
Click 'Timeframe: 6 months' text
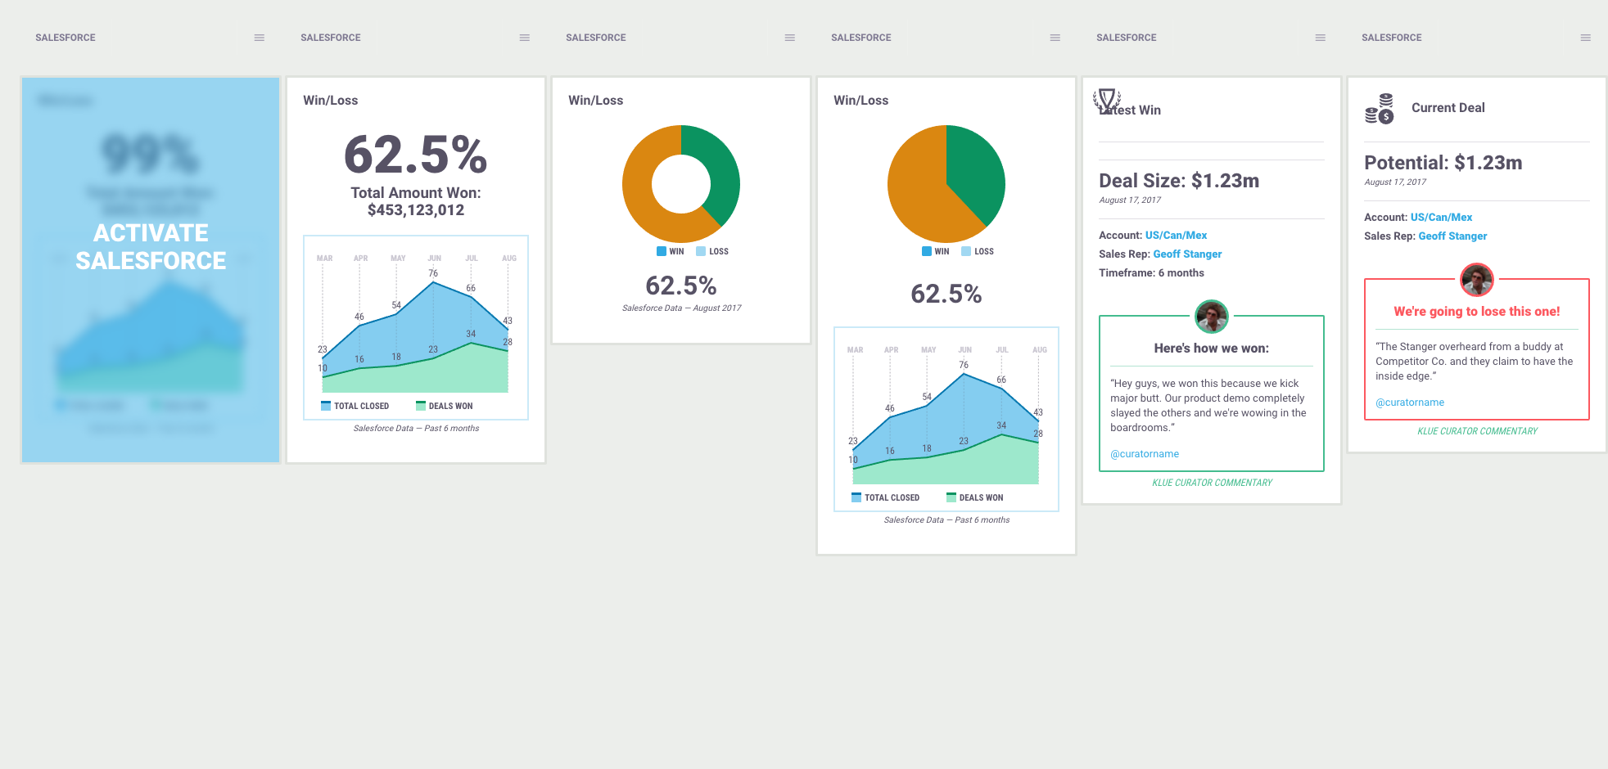pyautogui.click(x=1151, y=272)
